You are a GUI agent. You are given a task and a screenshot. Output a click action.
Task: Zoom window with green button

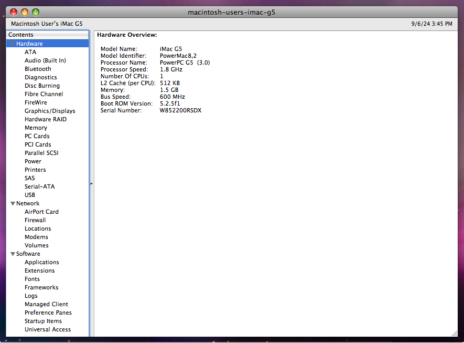36,12
